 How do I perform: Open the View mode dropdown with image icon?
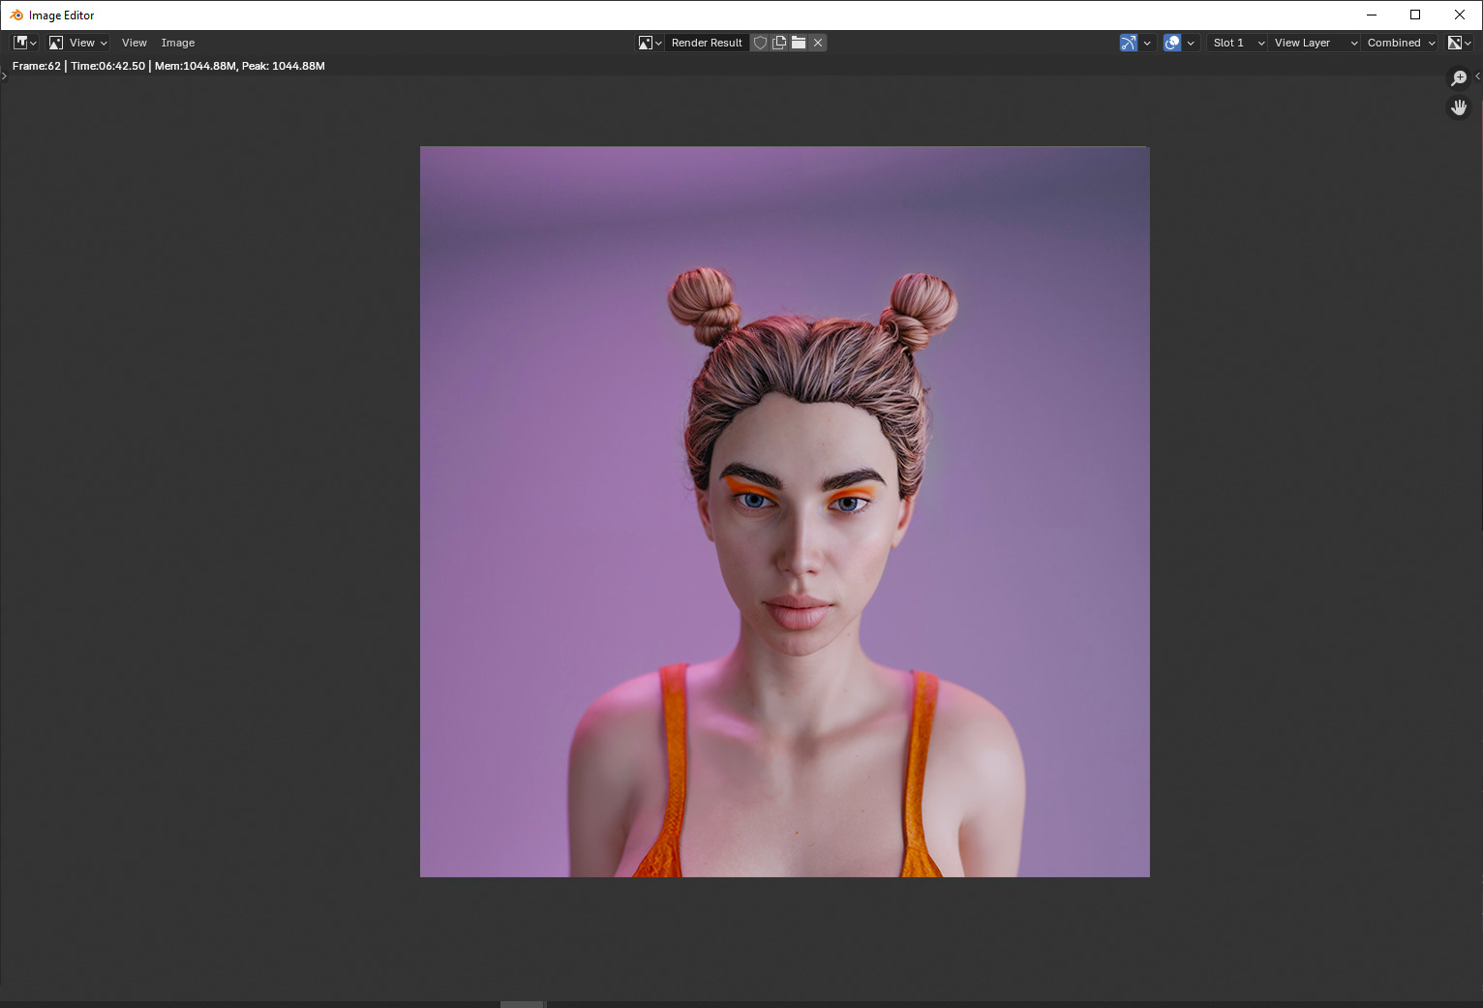click(77, 43)
